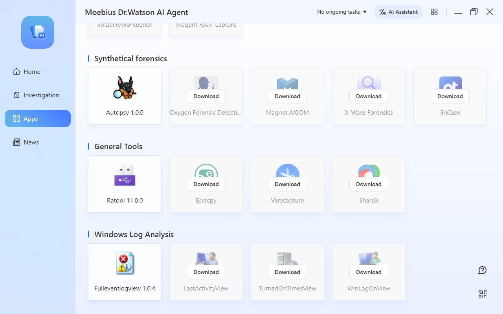The width and height of the screenshot is (503, 314).
Task: Download WinLogOnView
Action: tap(369, 272)
